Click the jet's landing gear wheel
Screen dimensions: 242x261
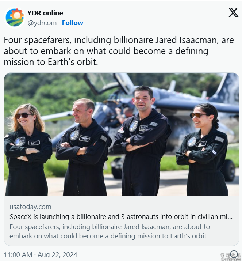click(x=229, y=170)
